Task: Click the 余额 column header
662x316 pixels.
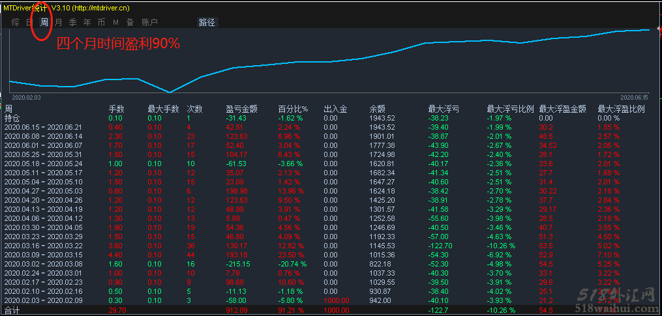Action: pyautogui.click(x=377, y=109)
